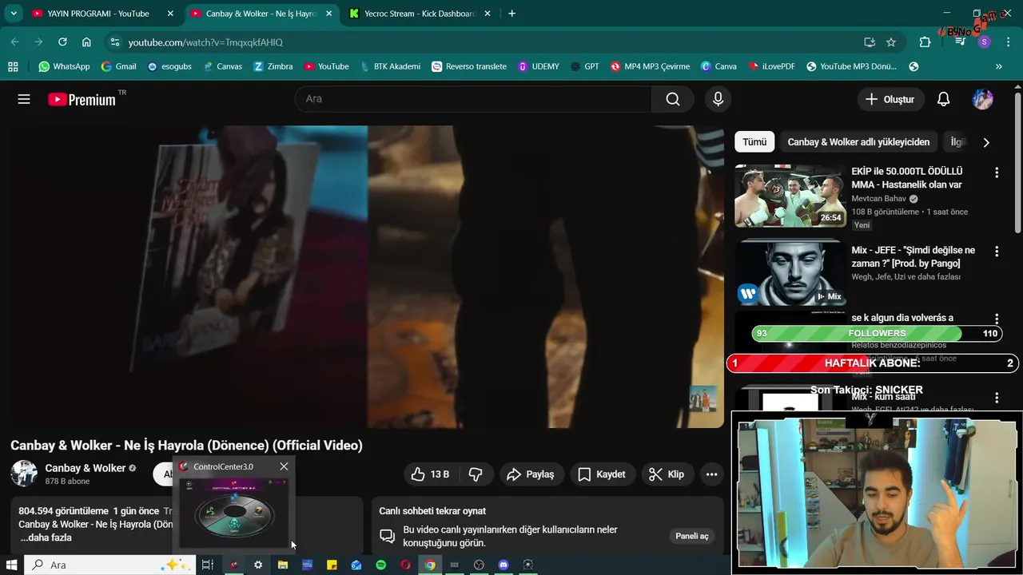Screen dimensions: 1023x575
Task: Open ControlCenter3.0 preview thumbnail
Action: click(235, 511)
